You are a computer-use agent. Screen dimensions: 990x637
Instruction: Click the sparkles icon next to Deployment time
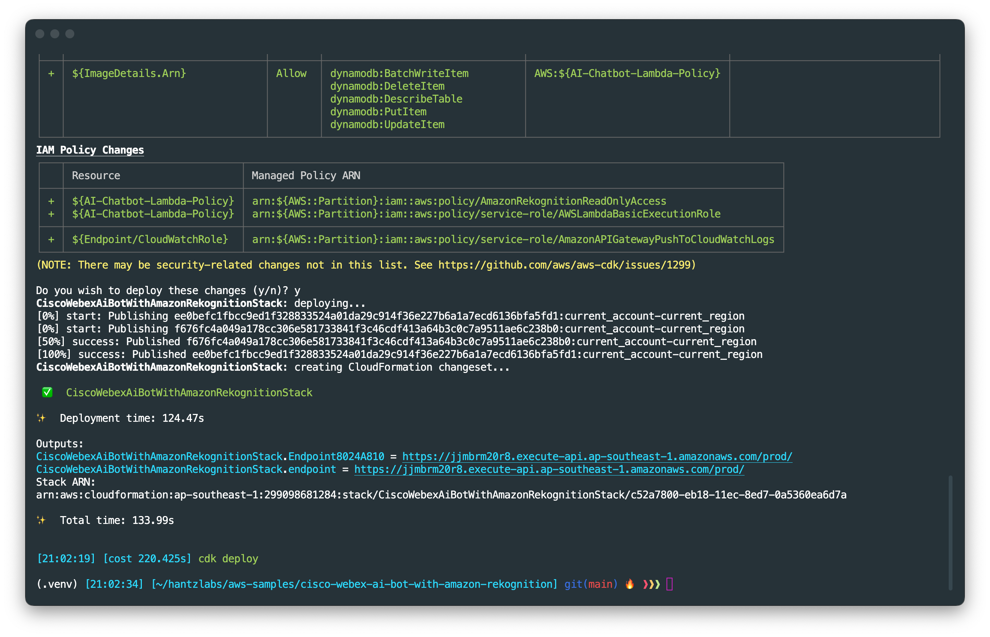(41, 418)
